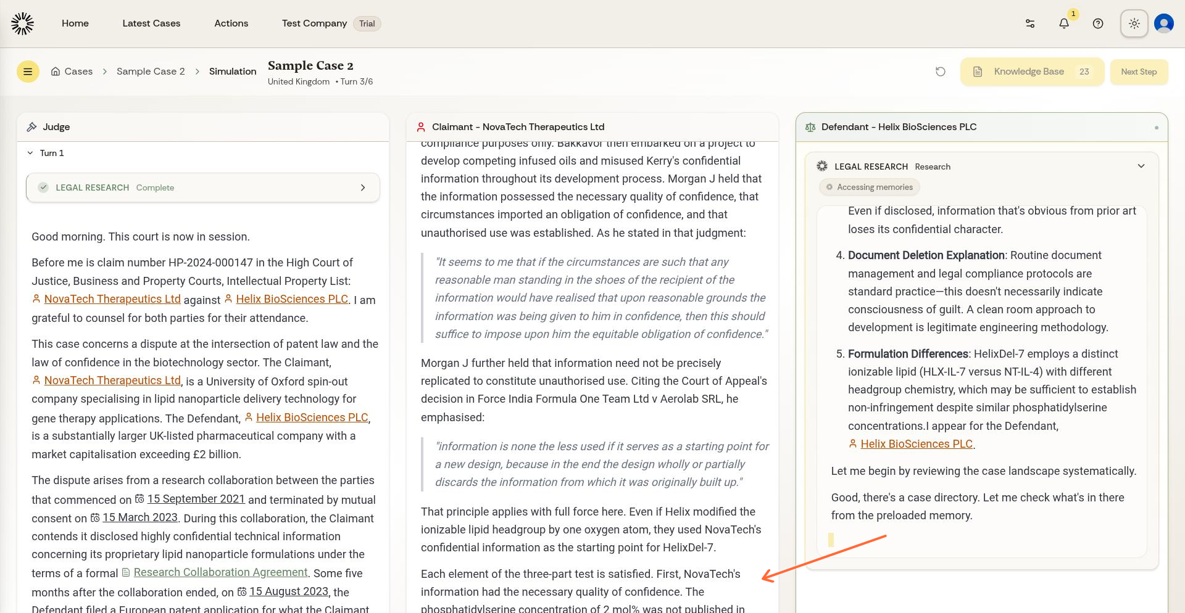Click Helix BioSciences PLC link in Defendant panel
The image size is (1185, 613).
tap(917, 444)
